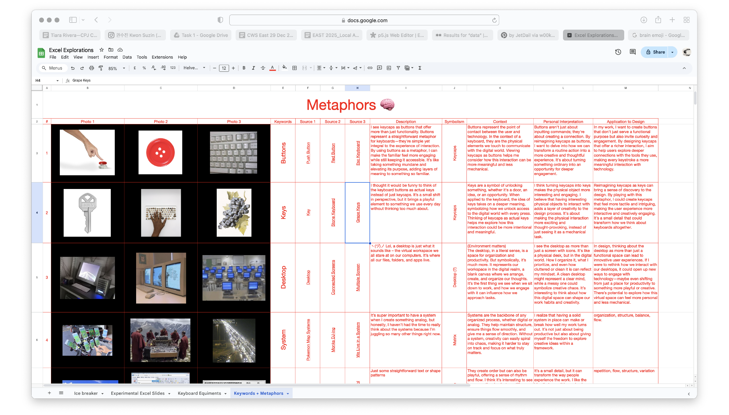
Task: Format as currency with pound icon
Action: 135,68
